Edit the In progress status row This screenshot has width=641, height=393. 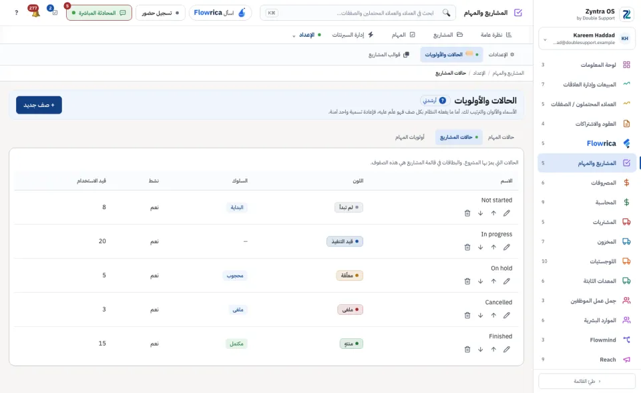point(507,247)
